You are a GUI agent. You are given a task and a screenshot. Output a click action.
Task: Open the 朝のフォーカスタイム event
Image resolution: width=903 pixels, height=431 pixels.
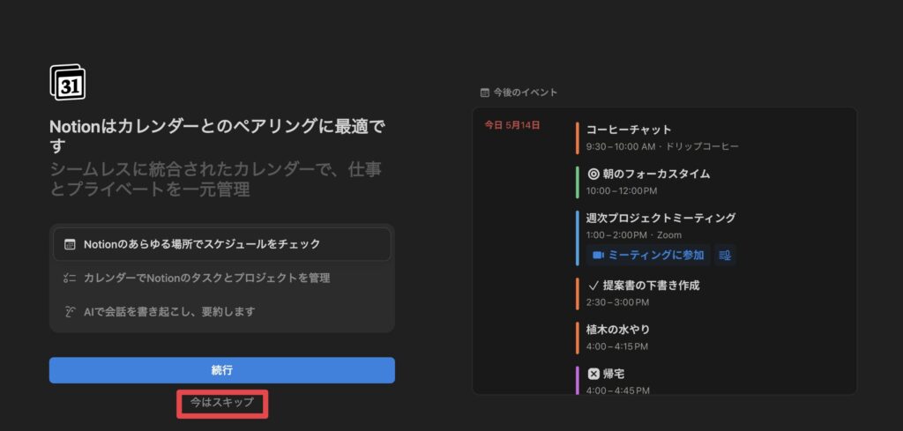tap(656, 174)
